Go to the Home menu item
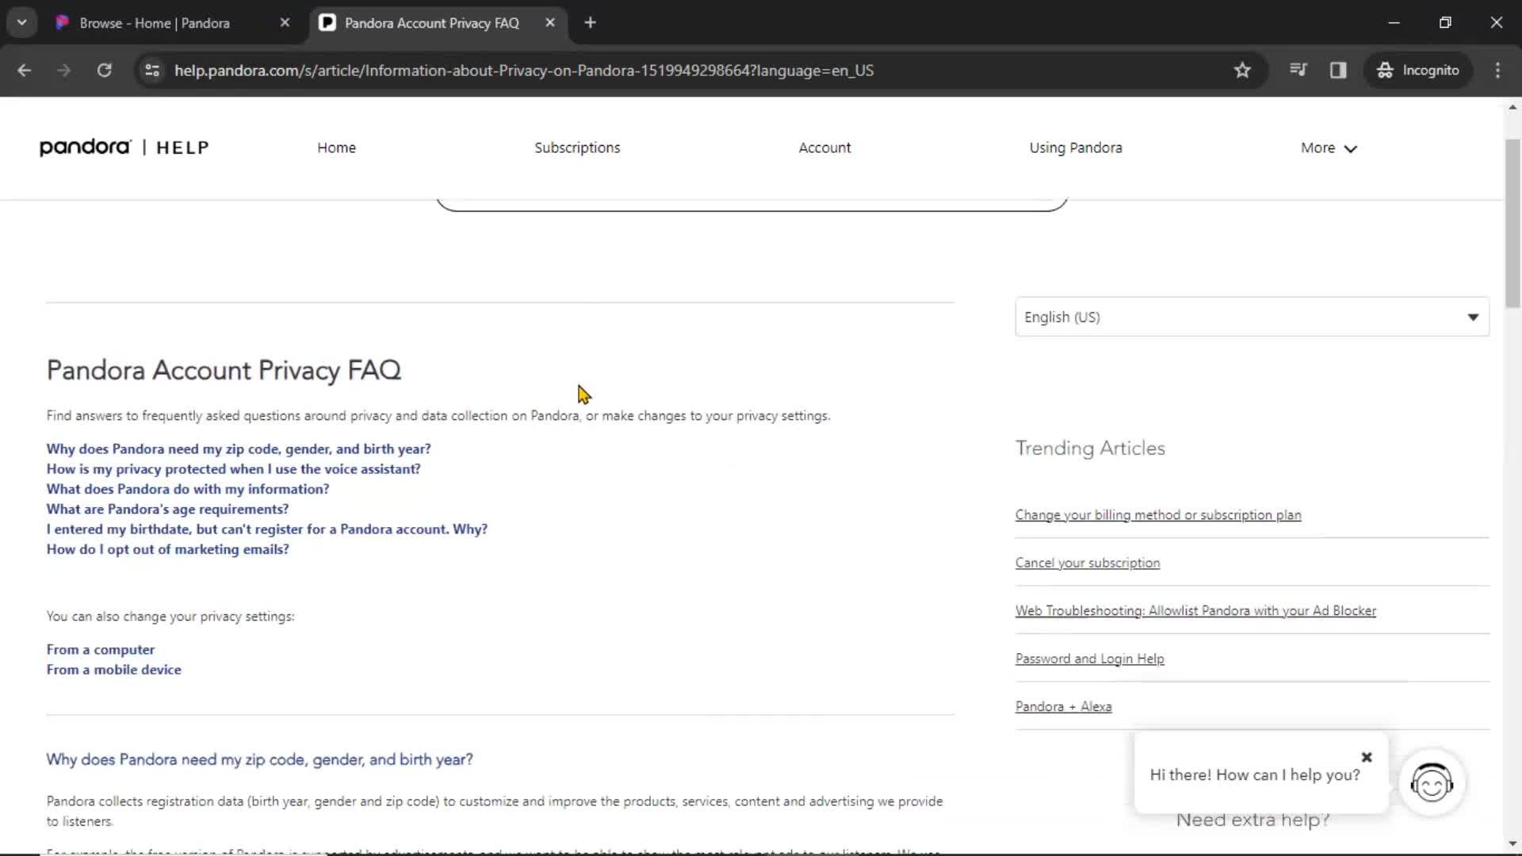The width and height of the screenshot is (1522, 856). 336,147
